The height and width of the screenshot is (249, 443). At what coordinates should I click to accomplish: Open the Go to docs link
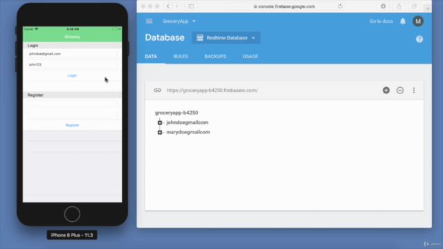(x=381, y=21)
